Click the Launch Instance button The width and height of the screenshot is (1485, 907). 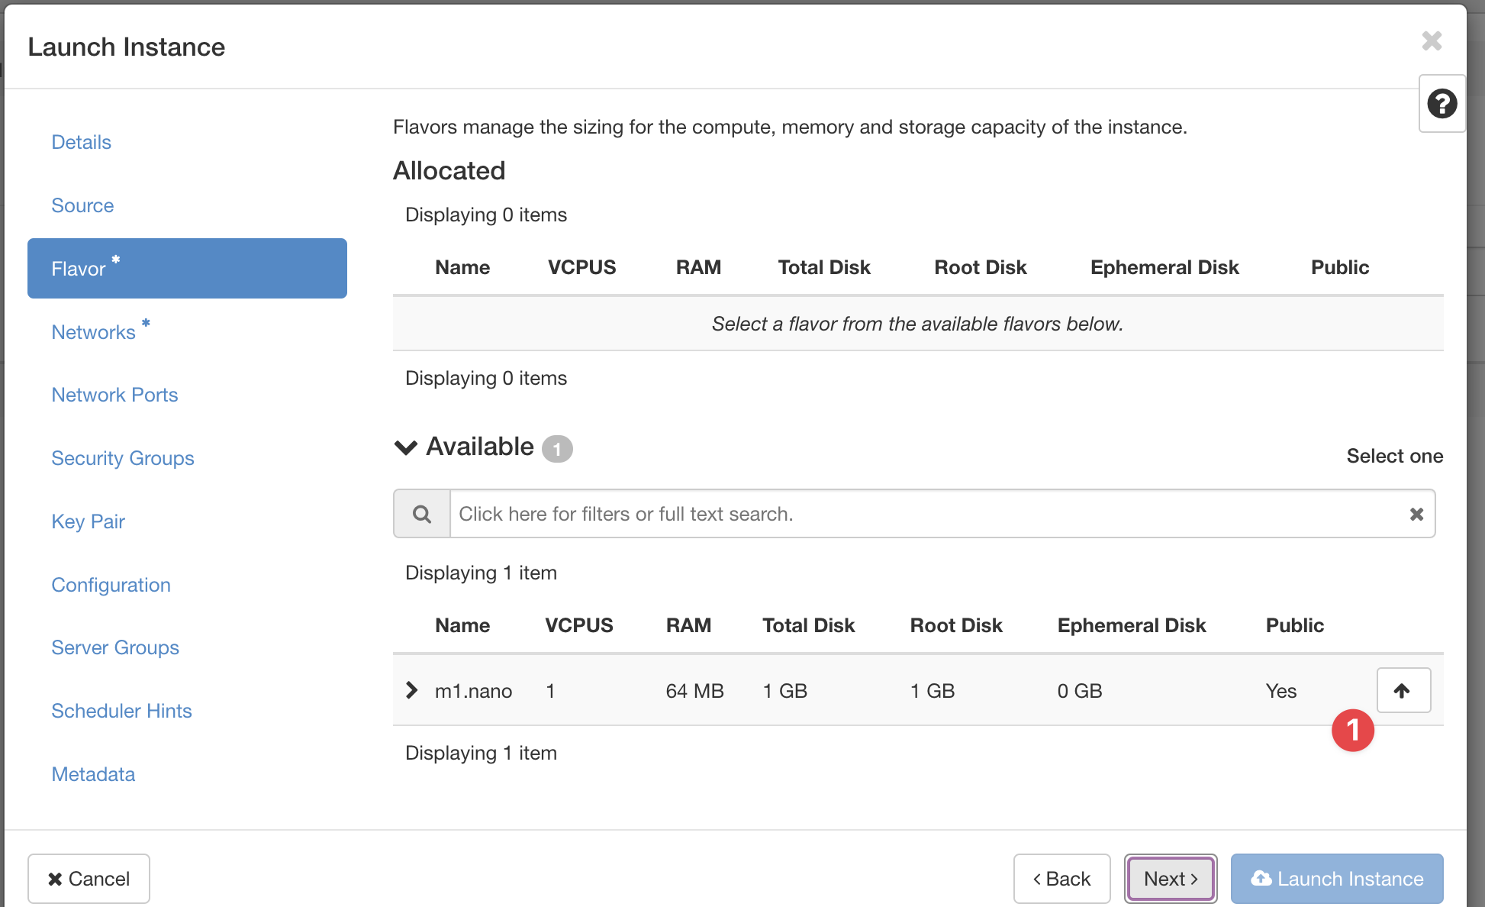1336,879
